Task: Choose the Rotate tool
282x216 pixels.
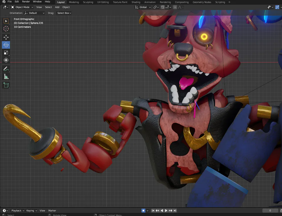Action: tap(6, 45)
